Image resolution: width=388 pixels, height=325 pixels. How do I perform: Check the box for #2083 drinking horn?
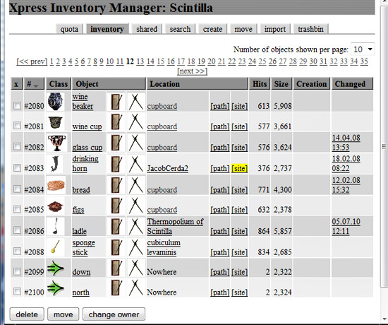[x=17, y=168]
